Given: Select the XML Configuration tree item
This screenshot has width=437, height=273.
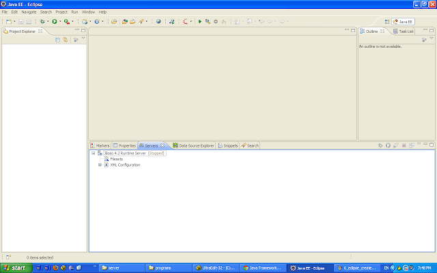Looking at the screenshot, I should pyautogui.click(x=125, y=165).
